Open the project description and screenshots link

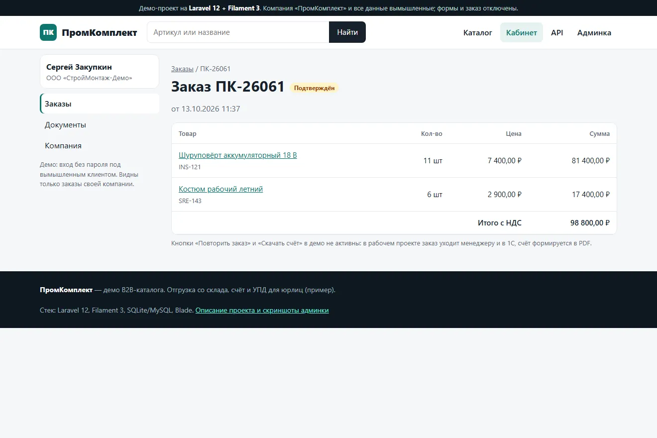(262, 310)
